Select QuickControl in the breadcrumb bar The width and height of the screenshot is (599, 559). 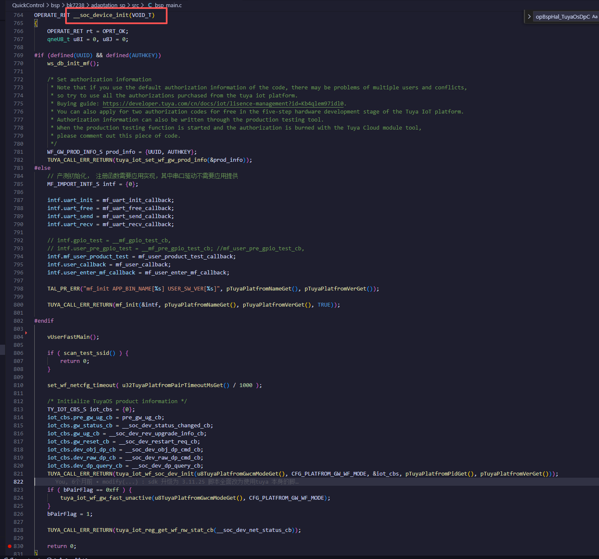click(x=28, y=5)
